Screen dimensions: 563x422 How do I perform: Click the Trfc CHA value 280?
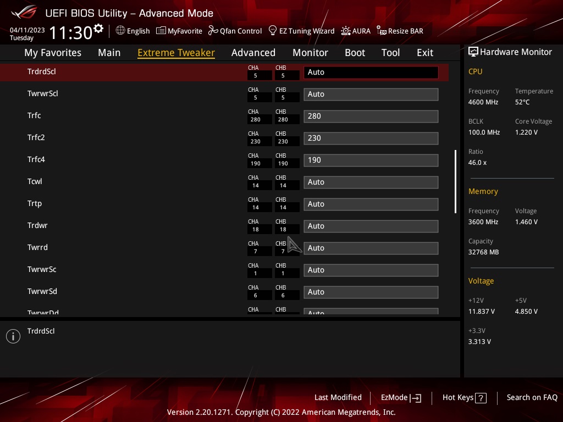[255, 119]
